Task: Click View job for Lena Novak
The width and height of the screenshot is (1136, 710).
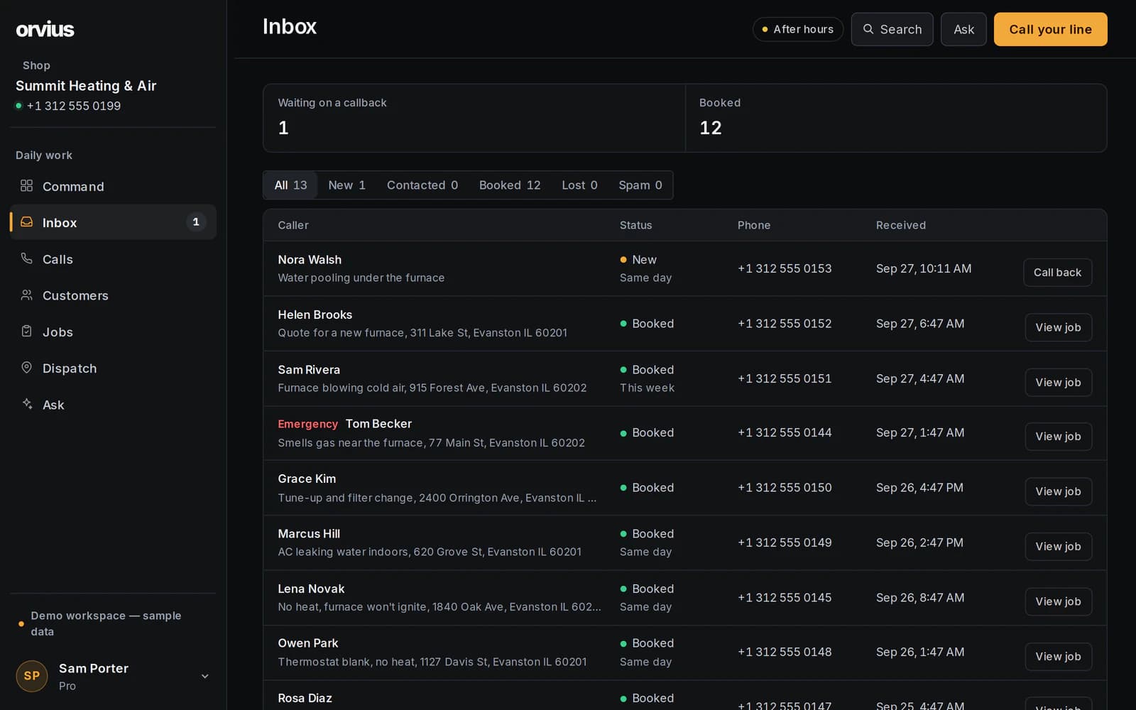Action: (x=1058, y=601)
